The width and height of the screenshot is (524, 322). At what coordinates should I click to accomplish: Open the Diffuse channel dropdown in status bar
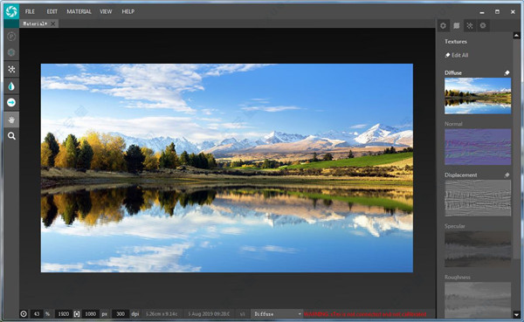(x=276, y=314)
